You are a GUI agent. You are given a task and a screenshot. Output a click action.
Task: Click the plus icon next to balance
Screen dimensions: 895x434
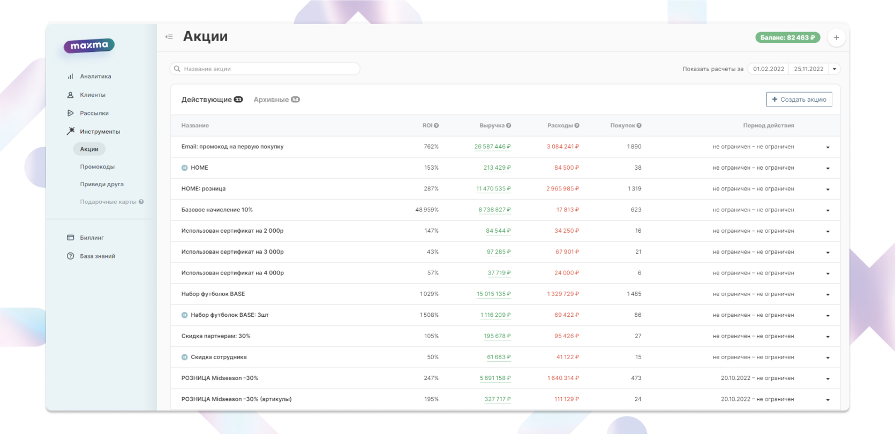[836, 37]
